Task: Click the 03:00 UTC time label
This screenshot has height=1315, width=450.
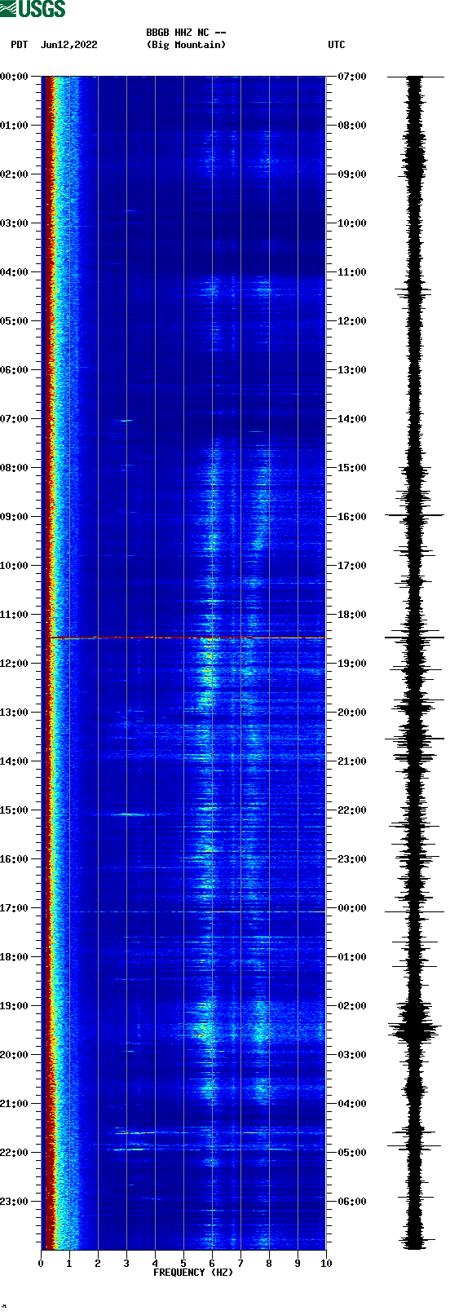Action: [x=352, y=1055]
